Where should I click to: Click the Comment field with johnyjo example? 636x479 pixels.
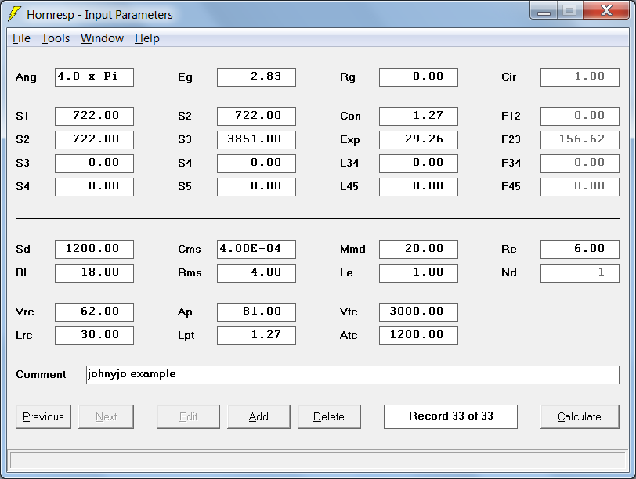(352, 375)
